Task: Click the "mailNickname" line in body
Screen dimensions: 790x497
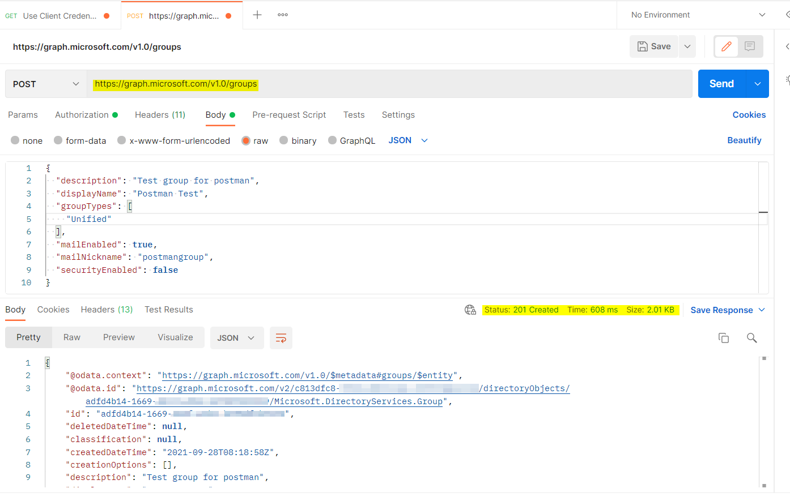Action: click(x=135, y=257)
